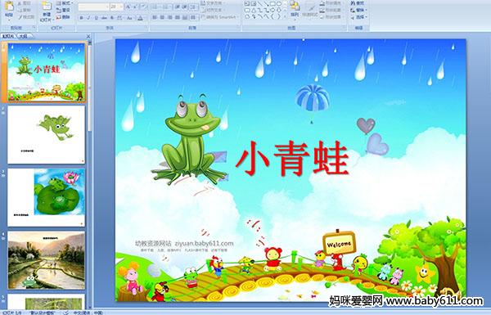Viewport: 491px width, 315px height.
Task: Toggle Underline text formatting
Action: pos(96,18)
